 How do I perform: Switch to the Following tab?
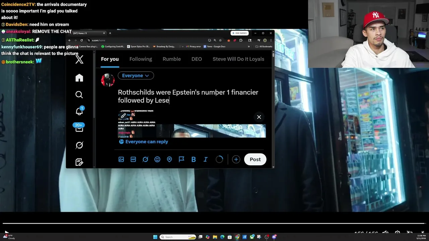pos(141,59)
